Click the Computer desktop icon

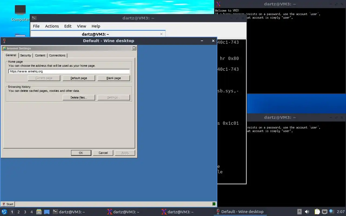(x=20, y=13)
